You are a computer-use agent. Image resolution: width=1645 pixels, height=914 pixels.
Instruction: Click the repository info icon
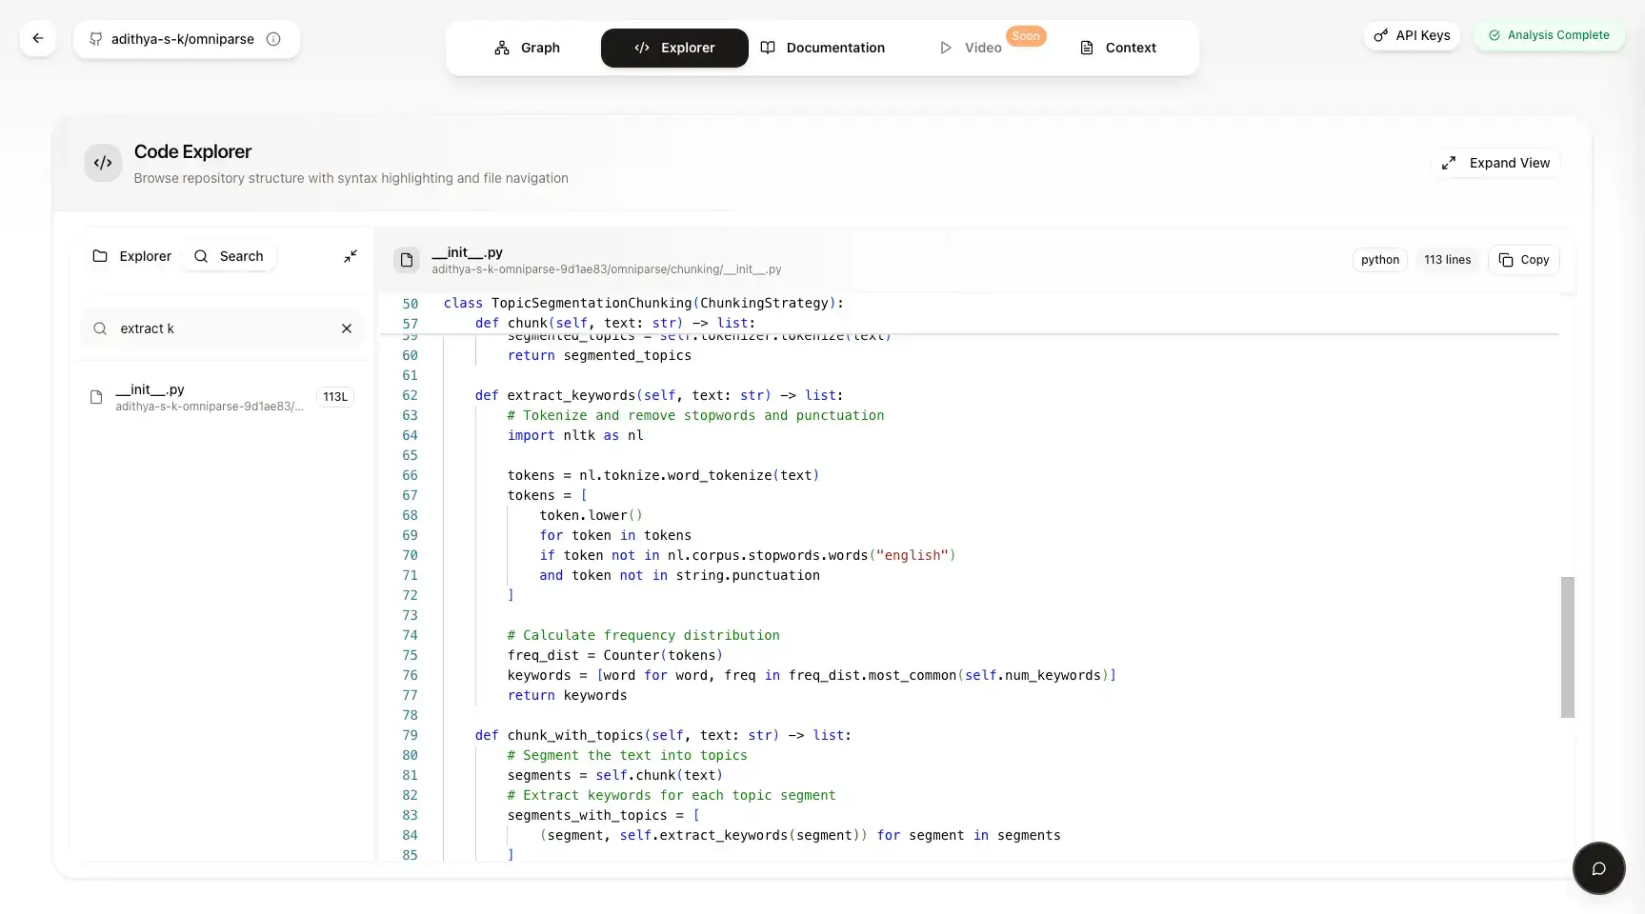click(x=274, y=39)
